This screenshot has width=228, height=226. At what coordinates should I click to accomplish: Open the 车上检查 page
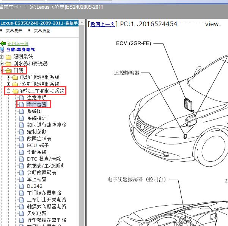click(x=37, y=179)
